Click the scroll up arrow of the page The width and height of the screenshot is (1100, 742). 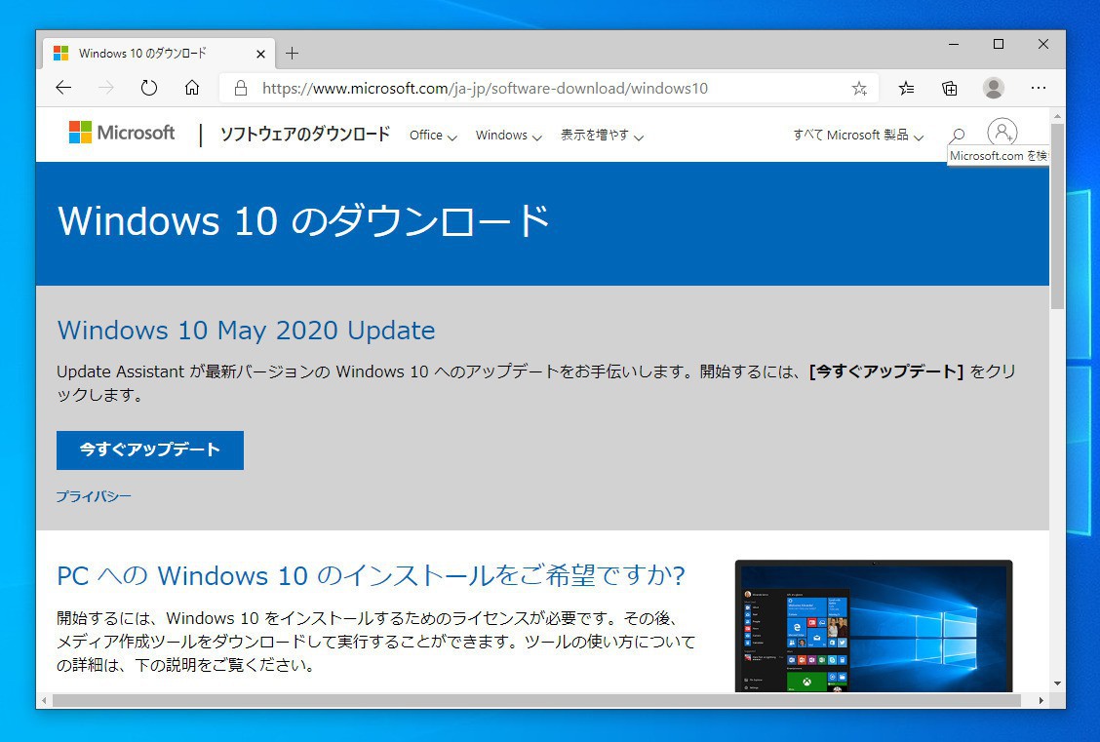click(1057, 116)
